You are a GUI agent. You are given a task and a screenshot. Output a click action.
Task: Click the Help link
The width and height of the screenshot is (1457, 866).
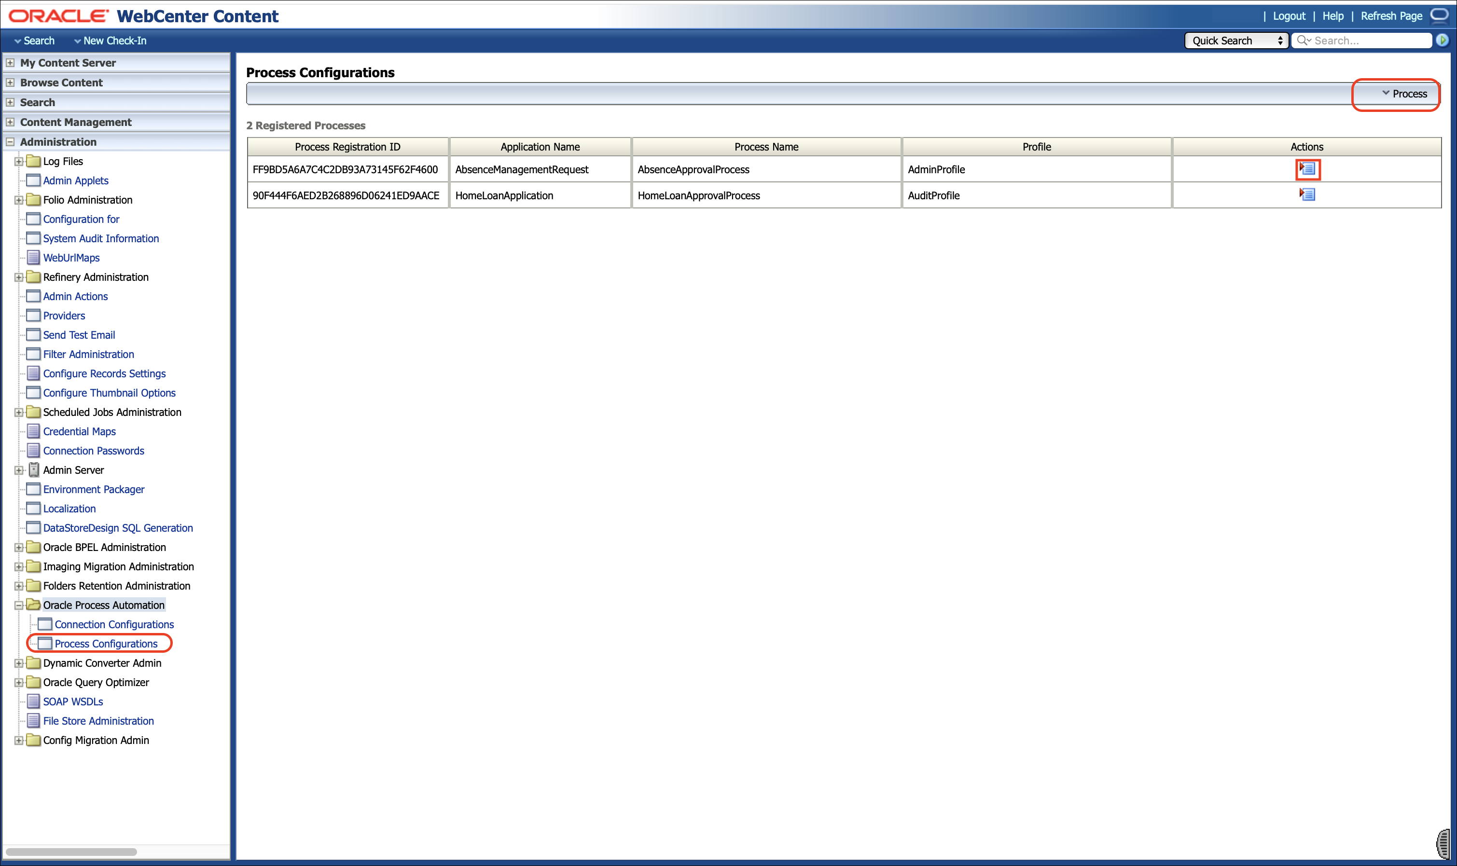[x=1332, y=16]
